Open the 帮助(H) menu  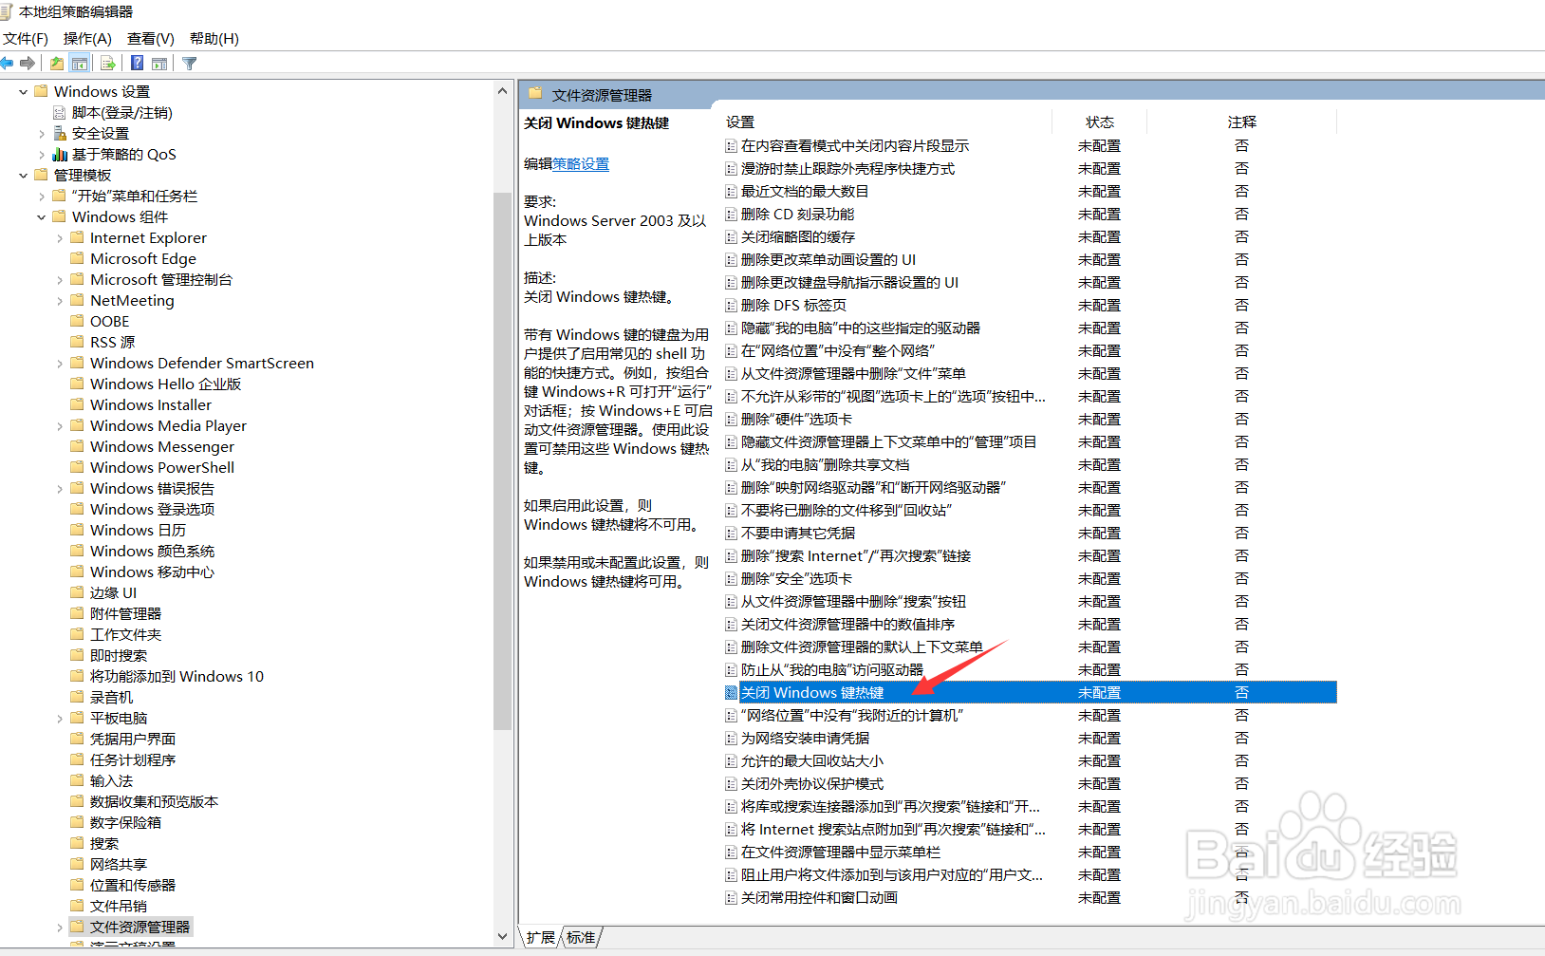(x=214, y=39)
